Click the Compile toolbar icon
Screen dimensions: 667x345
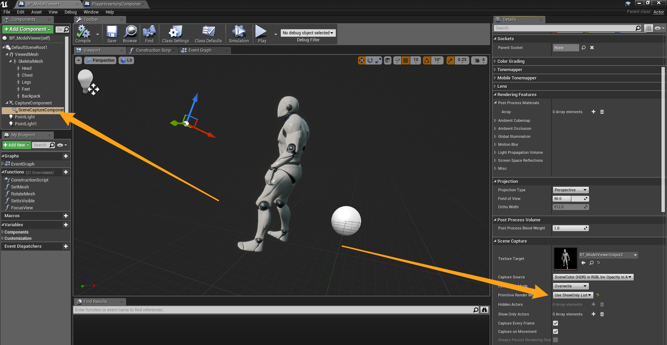click(83, 34)
